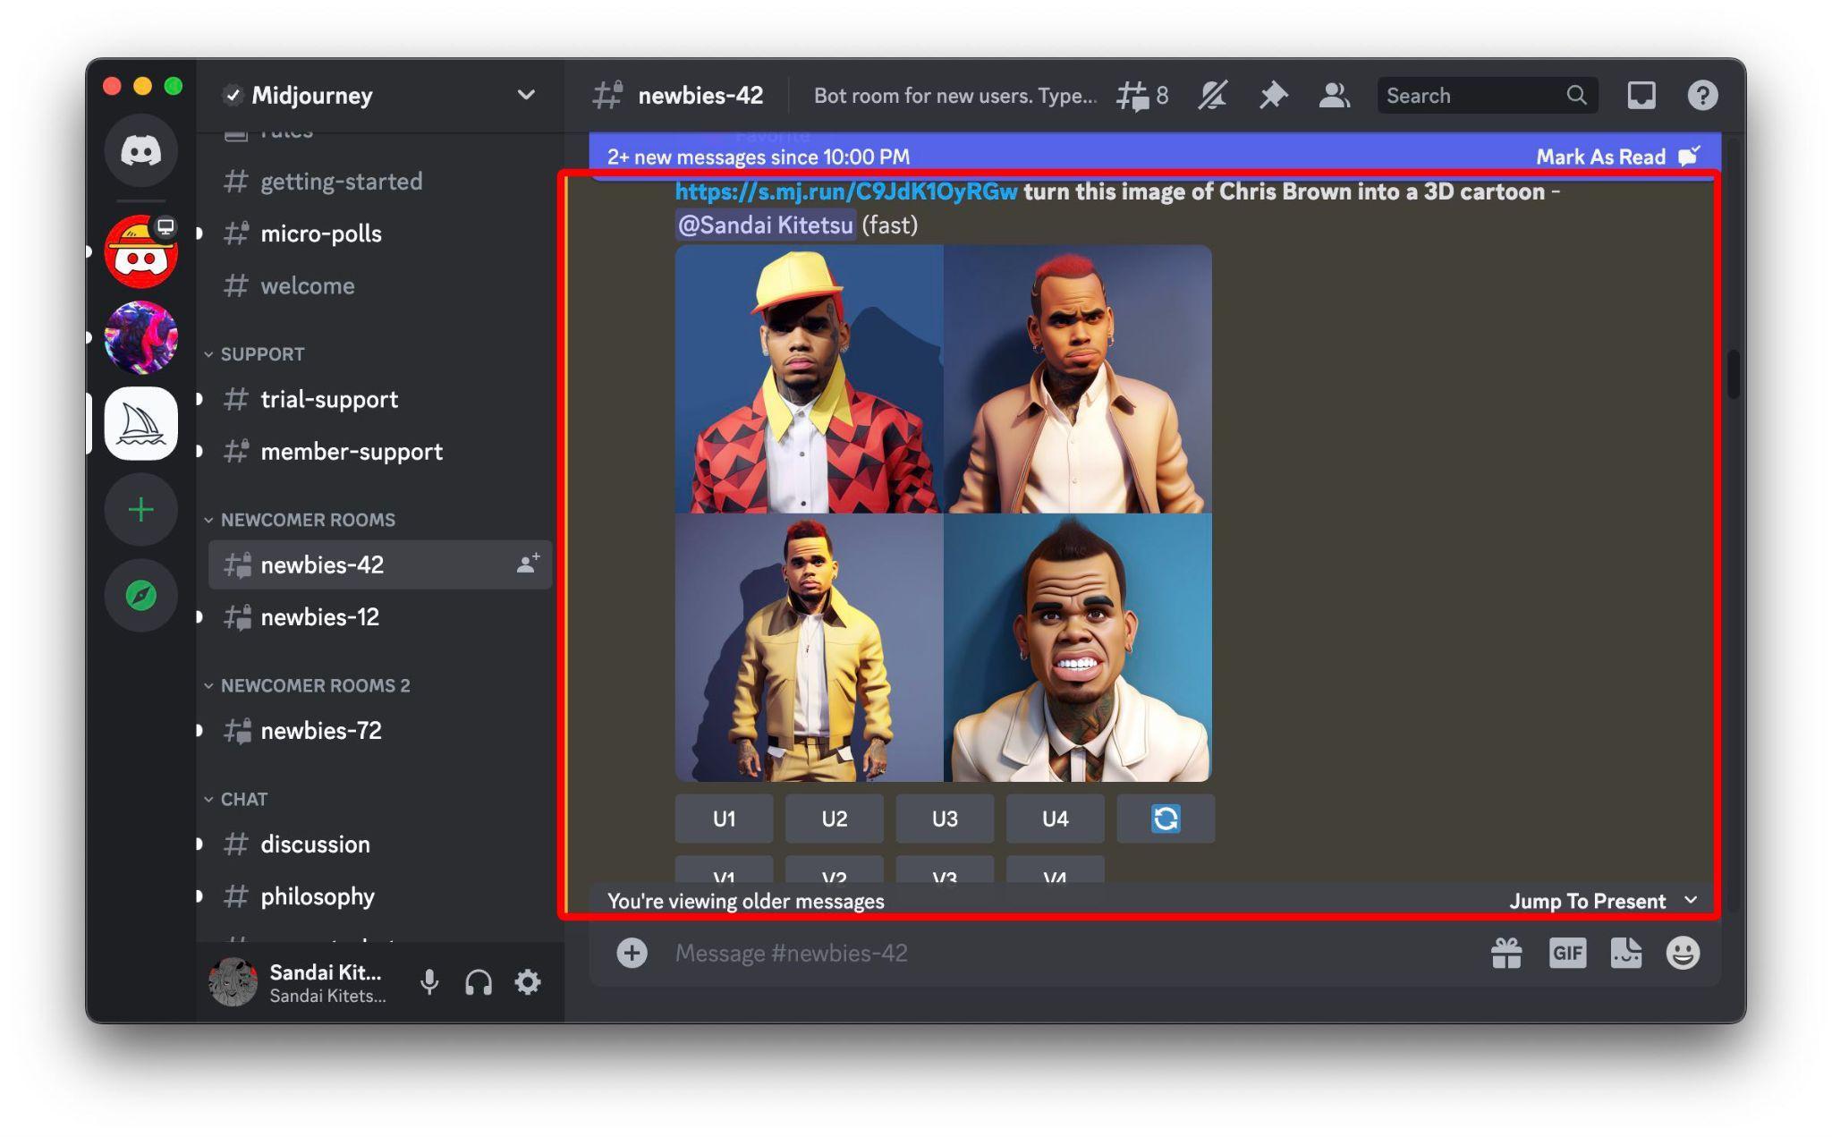Open emoji picker

tap(1683, 953)
